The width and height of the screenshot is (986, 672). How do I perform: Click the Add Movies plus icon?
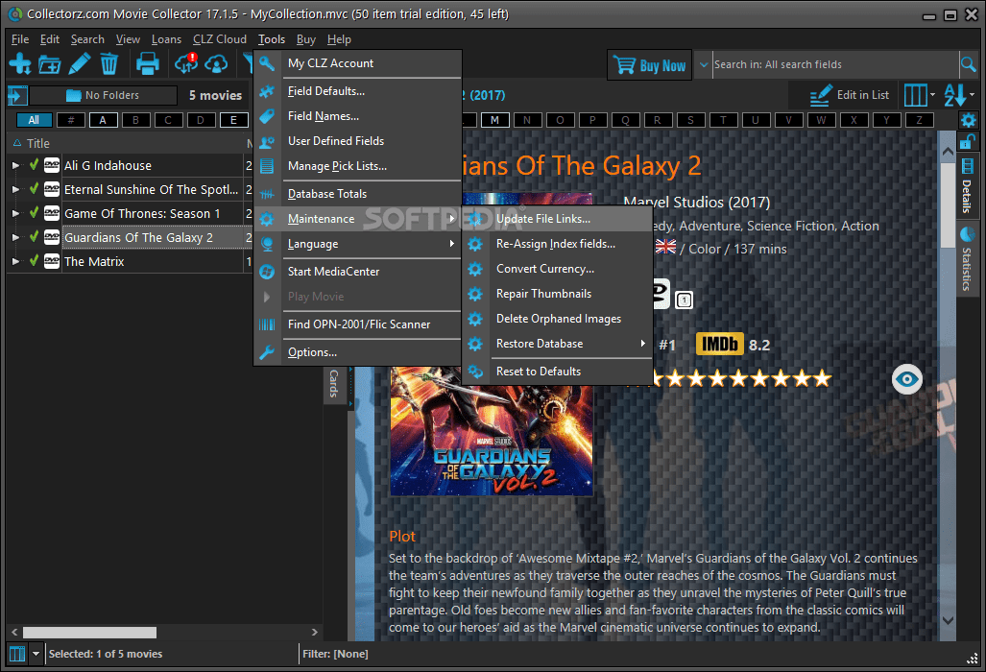point(20,63)
